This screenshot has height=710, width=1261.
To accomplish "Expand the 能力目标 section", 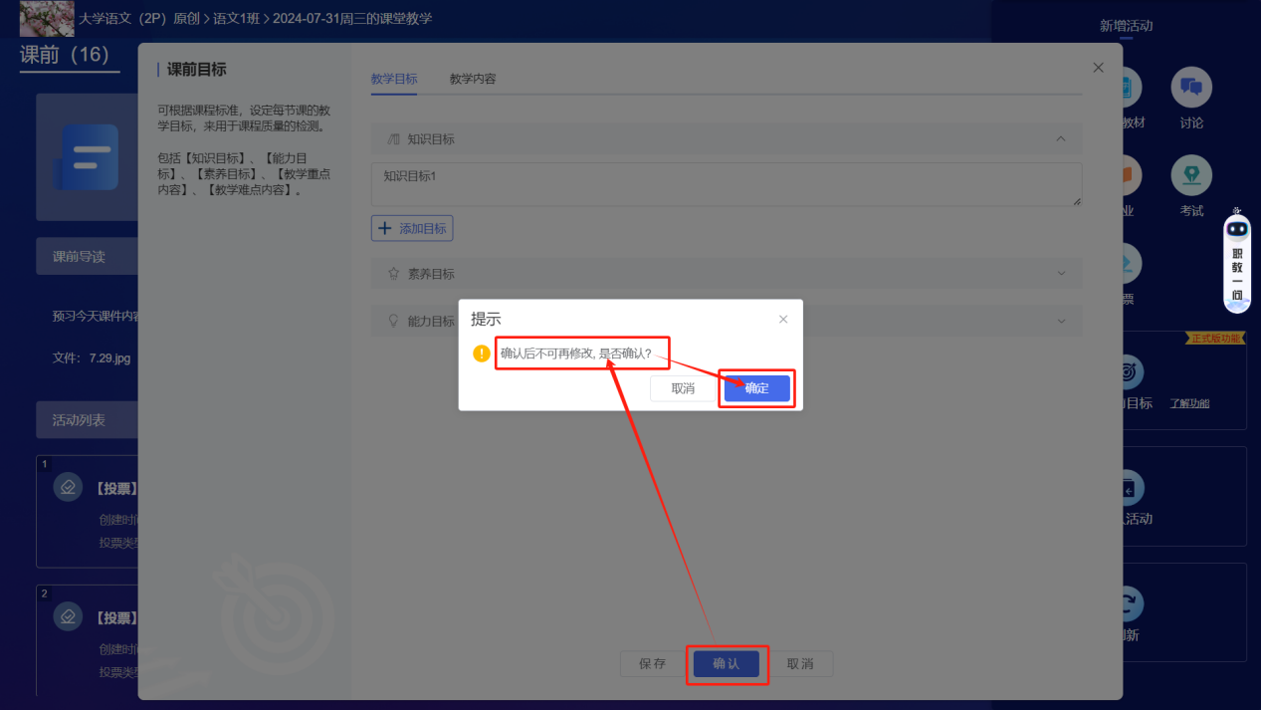I will click(x=1061, y=321).
